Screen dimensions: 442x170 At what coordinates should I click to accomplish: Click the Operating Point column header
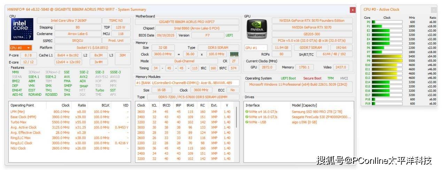[23, 105]
